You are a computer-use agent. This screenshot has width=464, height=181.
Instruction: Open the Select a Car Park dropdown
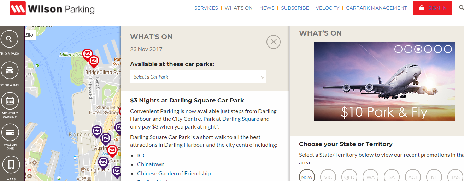(x=198, y=77)
